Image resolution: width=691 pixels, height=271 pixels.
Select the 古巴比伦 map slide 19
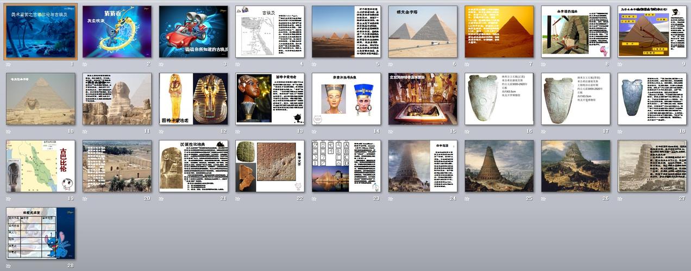pos(41,166)
